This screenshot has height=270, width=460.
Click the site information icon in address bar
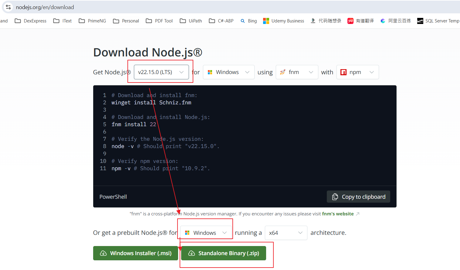click(8, 7)
